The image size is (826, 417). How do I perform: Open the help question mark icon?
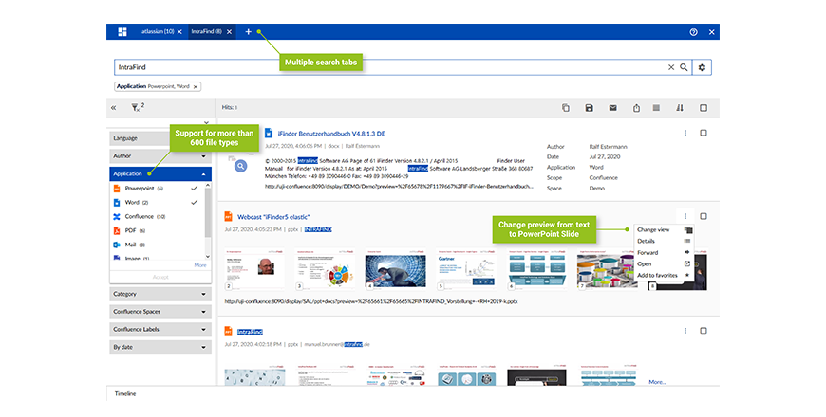point(693,32)
